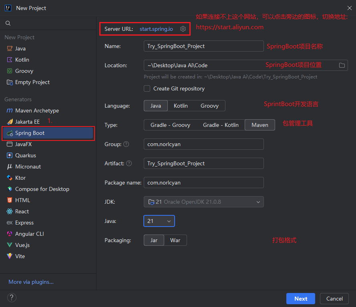This screenshot has width=356, height=307.
Task: Click the Kotlin project icon
Action: click(10, 60)
